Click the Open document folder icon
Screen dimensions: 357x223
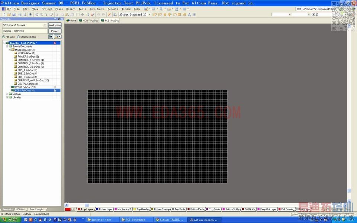point(9,14)
